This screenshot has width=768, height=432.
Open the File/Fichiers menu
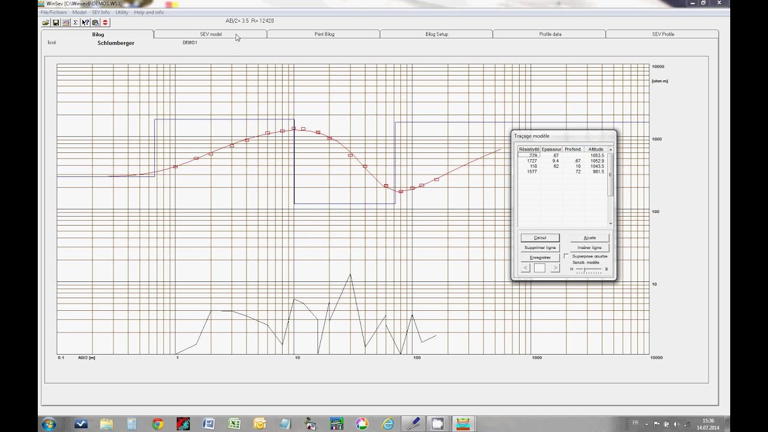click(54, 13)
